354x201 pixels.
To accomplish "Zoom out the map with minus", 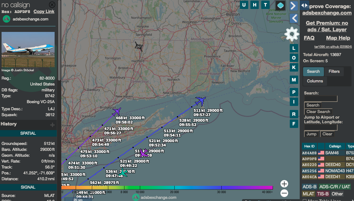I will (284, 193).
